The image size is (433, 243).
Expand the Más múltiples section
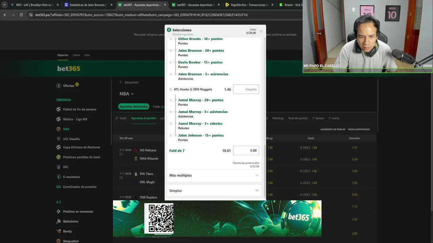click(214, 175)
